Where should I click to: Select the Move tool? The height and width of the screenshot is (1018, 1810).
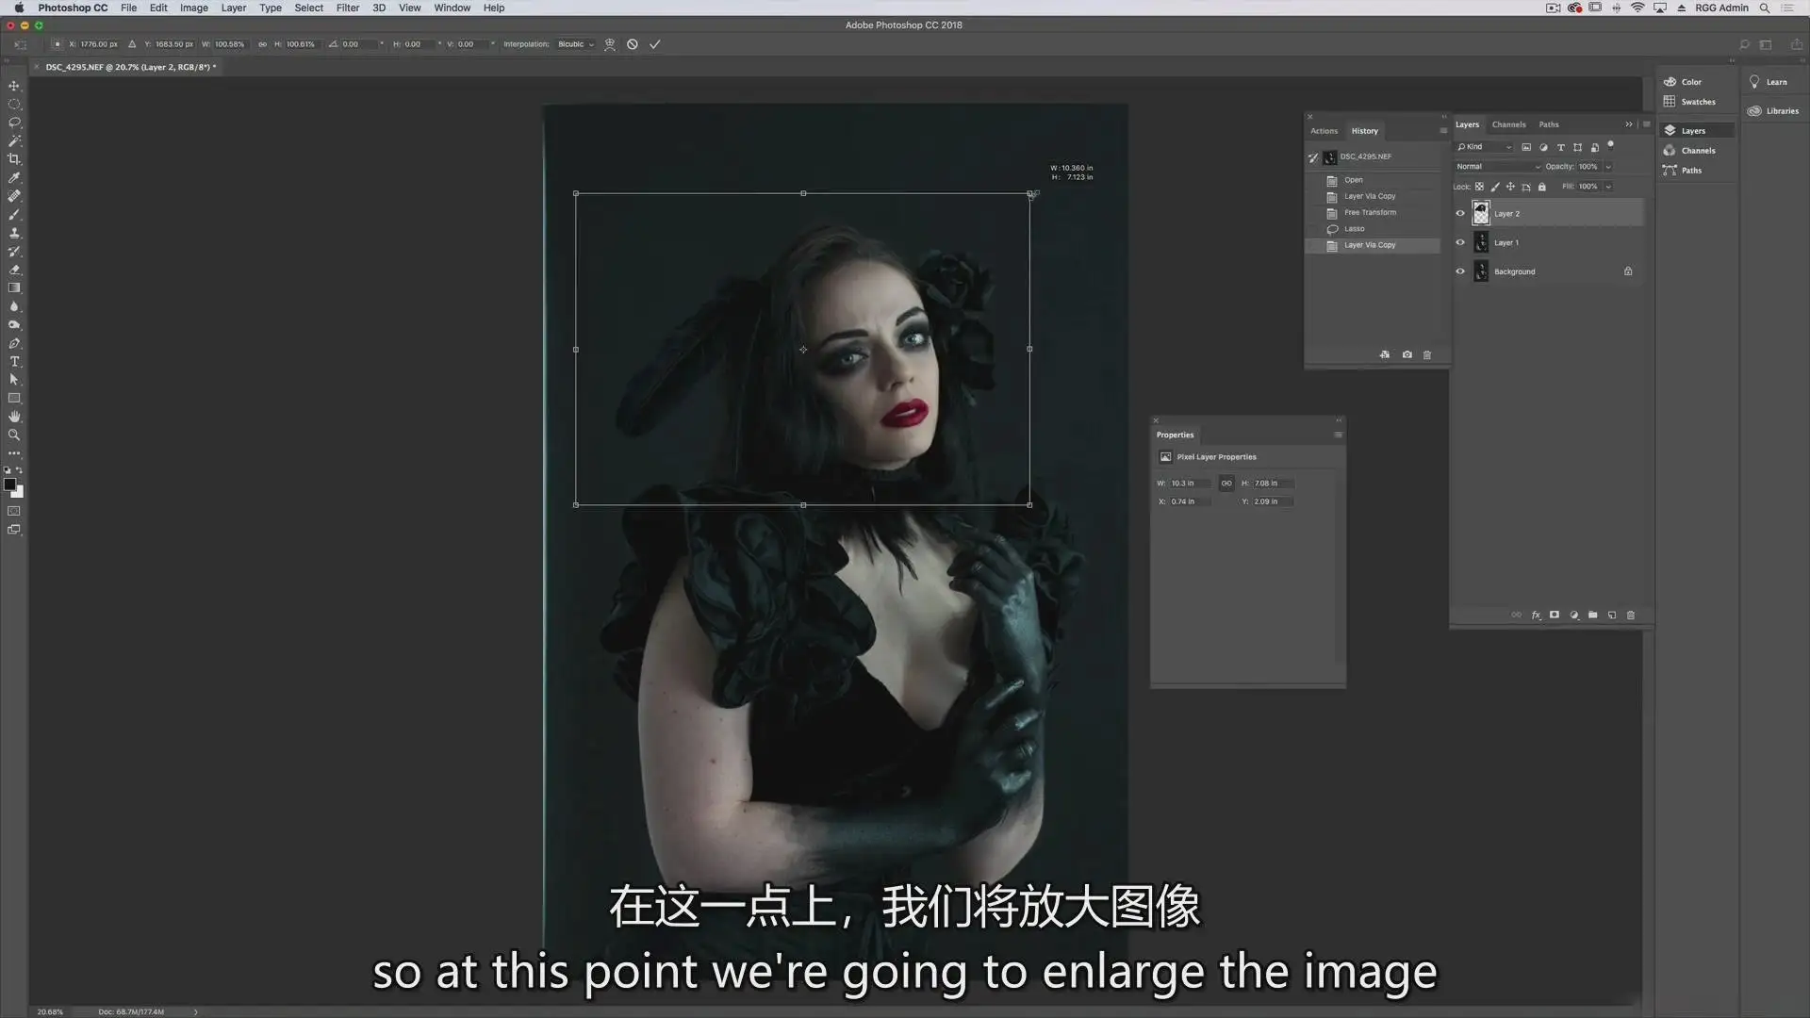tap(14, 86)
